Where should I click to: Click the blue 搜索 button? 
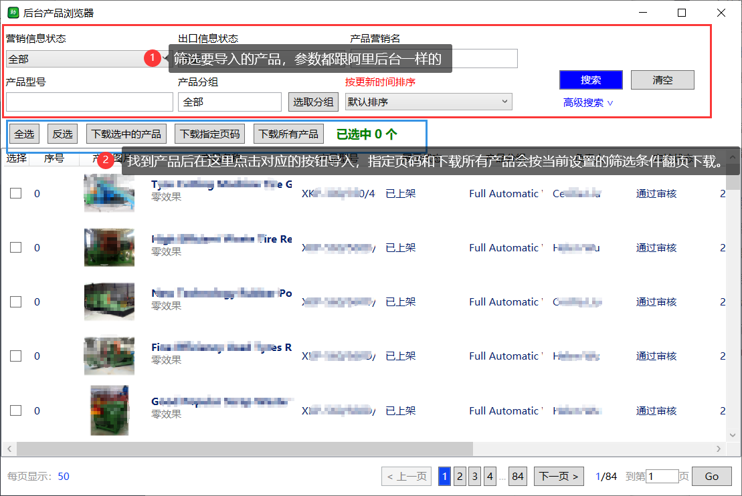(591, 80)
